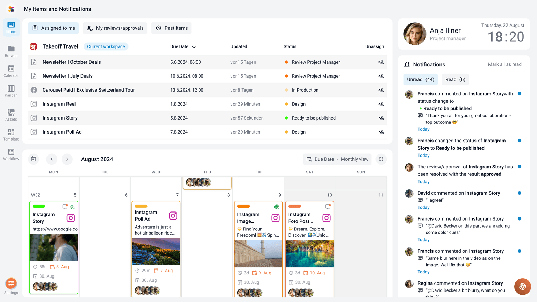Click Anja Illner profile photo
The image size is (537, 302).
pyautogui.click(x=415, y=34)
